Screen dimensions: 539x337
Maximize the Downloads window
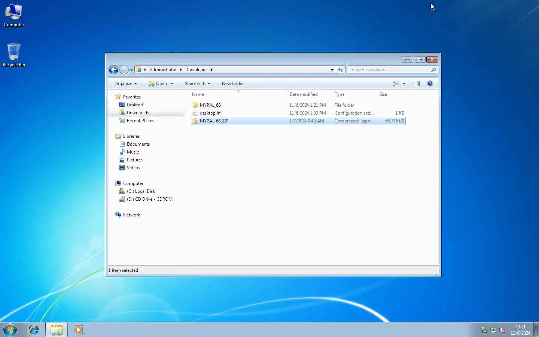click(x=420, y=60)
